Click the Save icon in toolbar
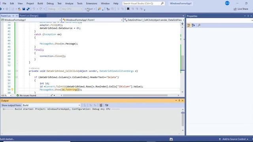The width and height of the screenshot is (253, 142). click(24, 9)
